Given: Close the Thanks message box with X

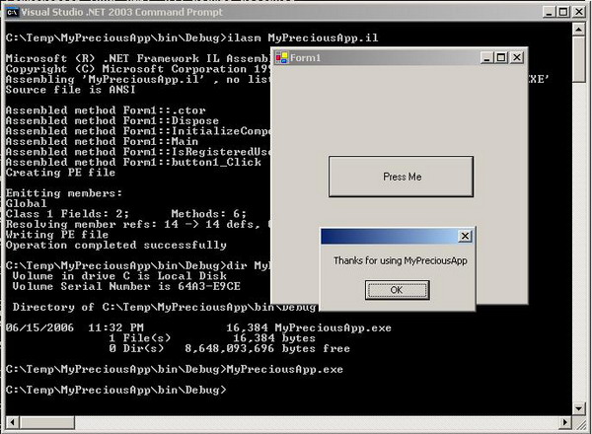Looking at the screenshot, I should [465, 237].
